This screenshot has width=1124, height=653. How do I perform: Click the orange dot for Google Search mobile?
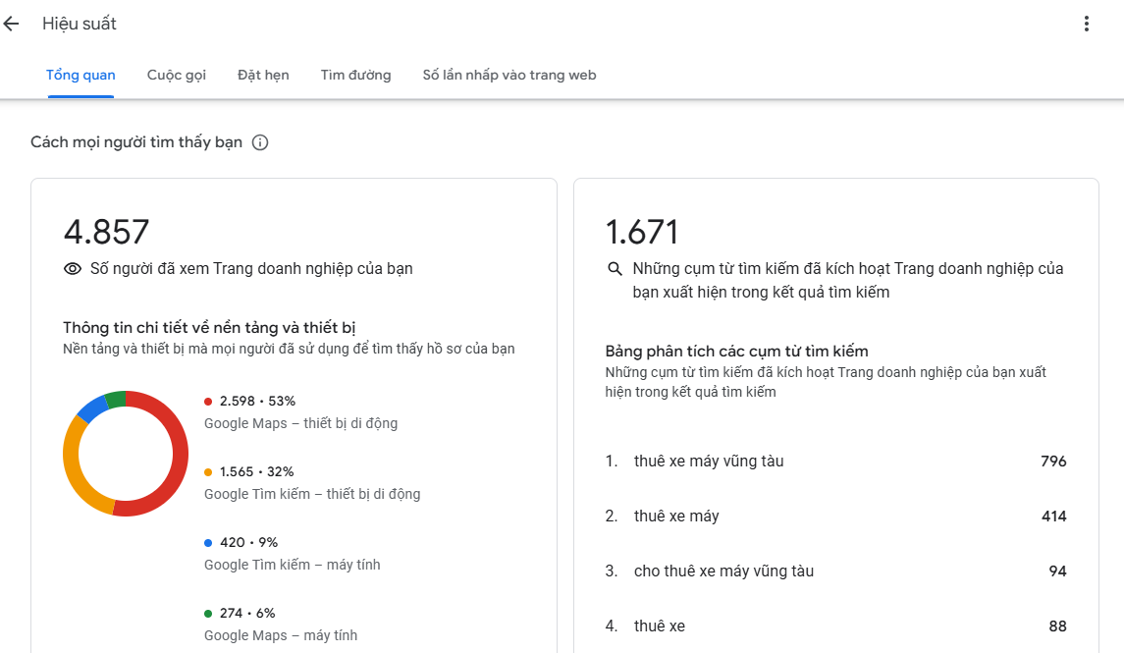point(208,472)
